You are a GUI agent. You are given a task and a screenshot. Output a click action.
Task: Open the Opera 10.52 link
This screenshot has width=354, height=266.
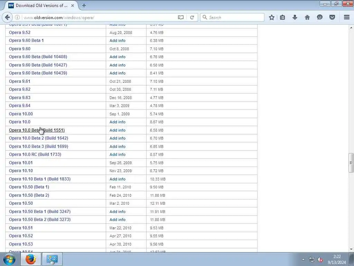tap(21, 236)
